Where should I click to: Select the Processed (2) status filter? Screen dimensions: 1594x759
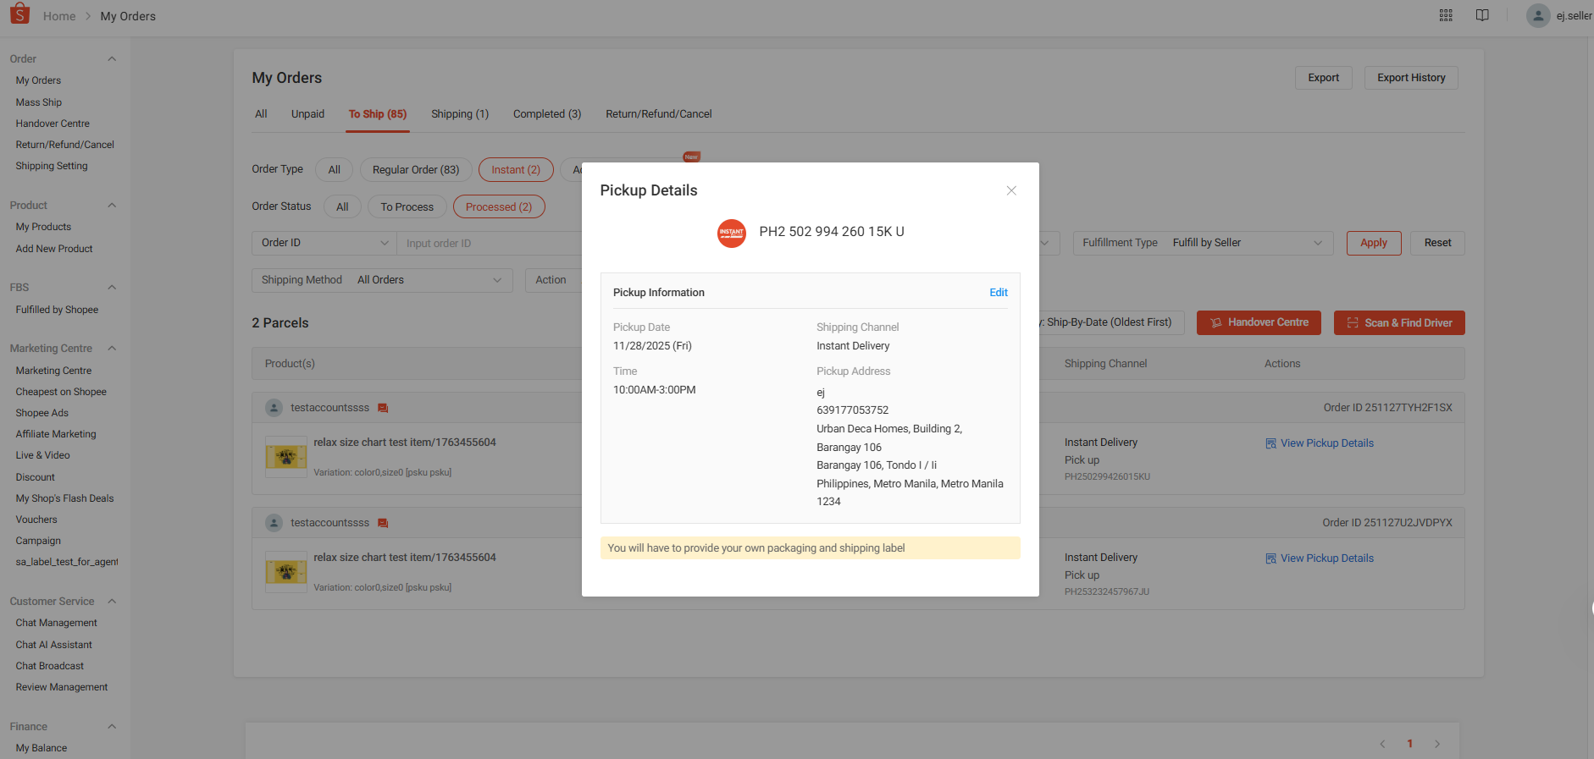[499, 206]
